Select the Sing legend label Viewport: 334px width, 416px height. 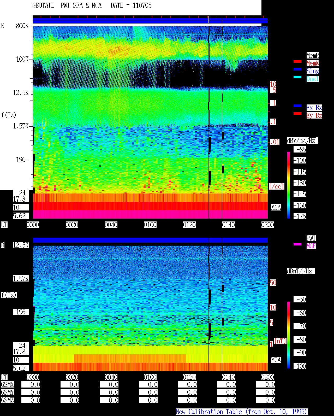[313, 71]
